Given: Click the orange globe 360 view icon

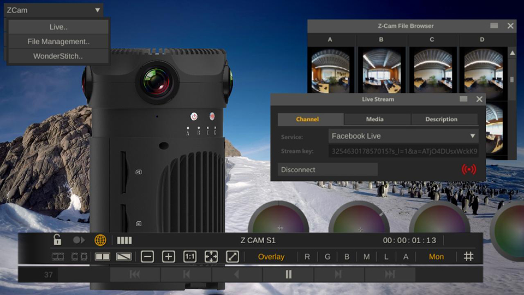Looking at the screenshot, I should click(100, 240).
